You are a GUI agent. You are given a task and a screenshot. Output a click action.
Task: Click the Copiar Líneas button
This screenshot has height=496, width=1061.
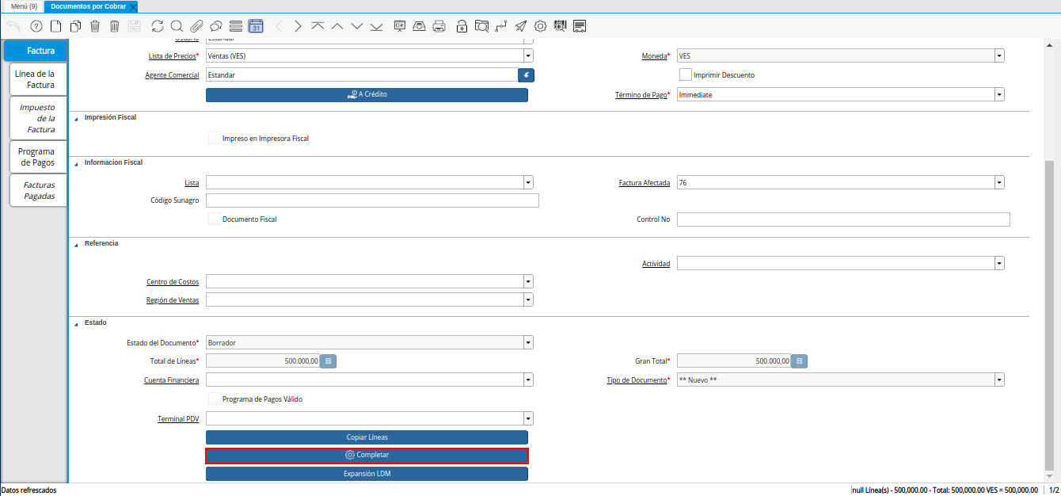click(367, 437)
